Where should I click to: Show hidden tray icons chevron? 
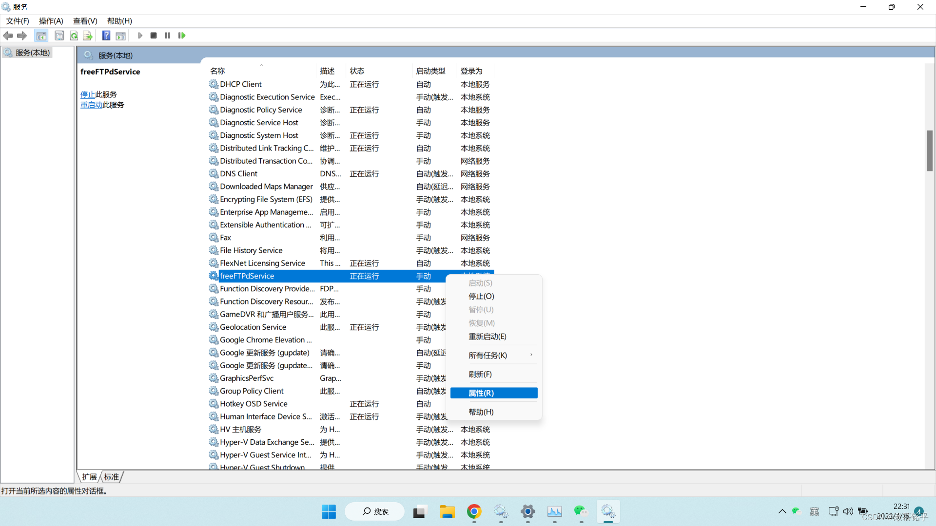click(x=782, y=511)
